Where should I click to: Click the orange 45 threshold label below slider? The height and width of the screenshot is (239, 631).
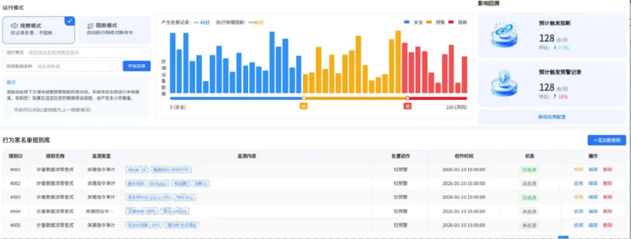304,106
